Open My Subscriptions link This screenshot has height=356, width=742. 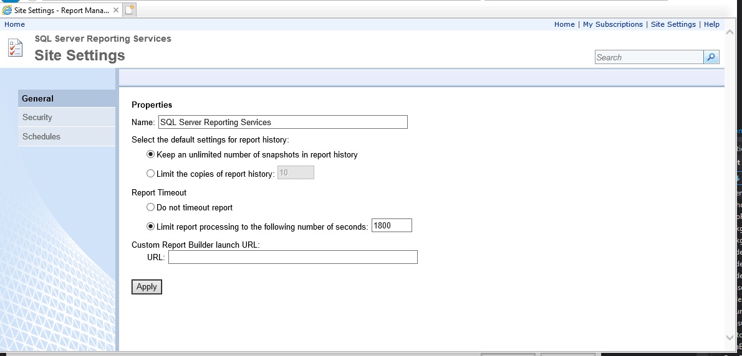(x=612, y=24)
